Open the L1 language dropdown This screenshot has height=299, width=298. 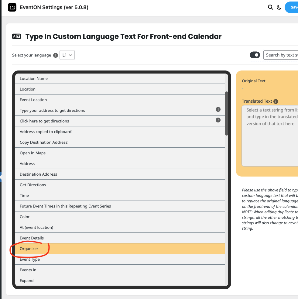coord(67,55)
